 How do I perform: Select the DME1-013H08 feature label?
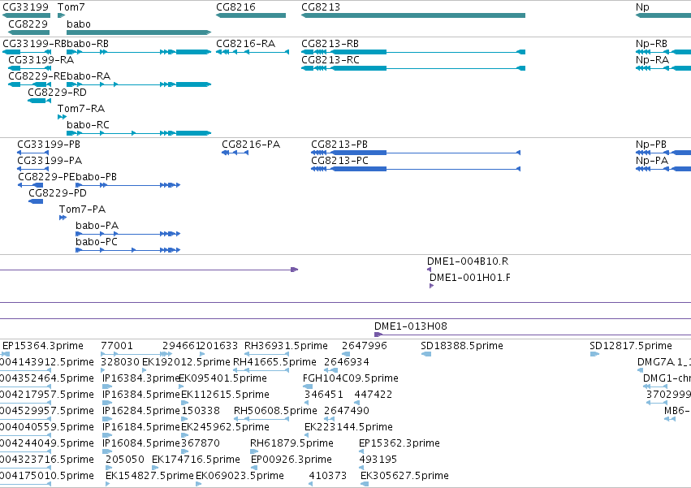coord(411,326)
